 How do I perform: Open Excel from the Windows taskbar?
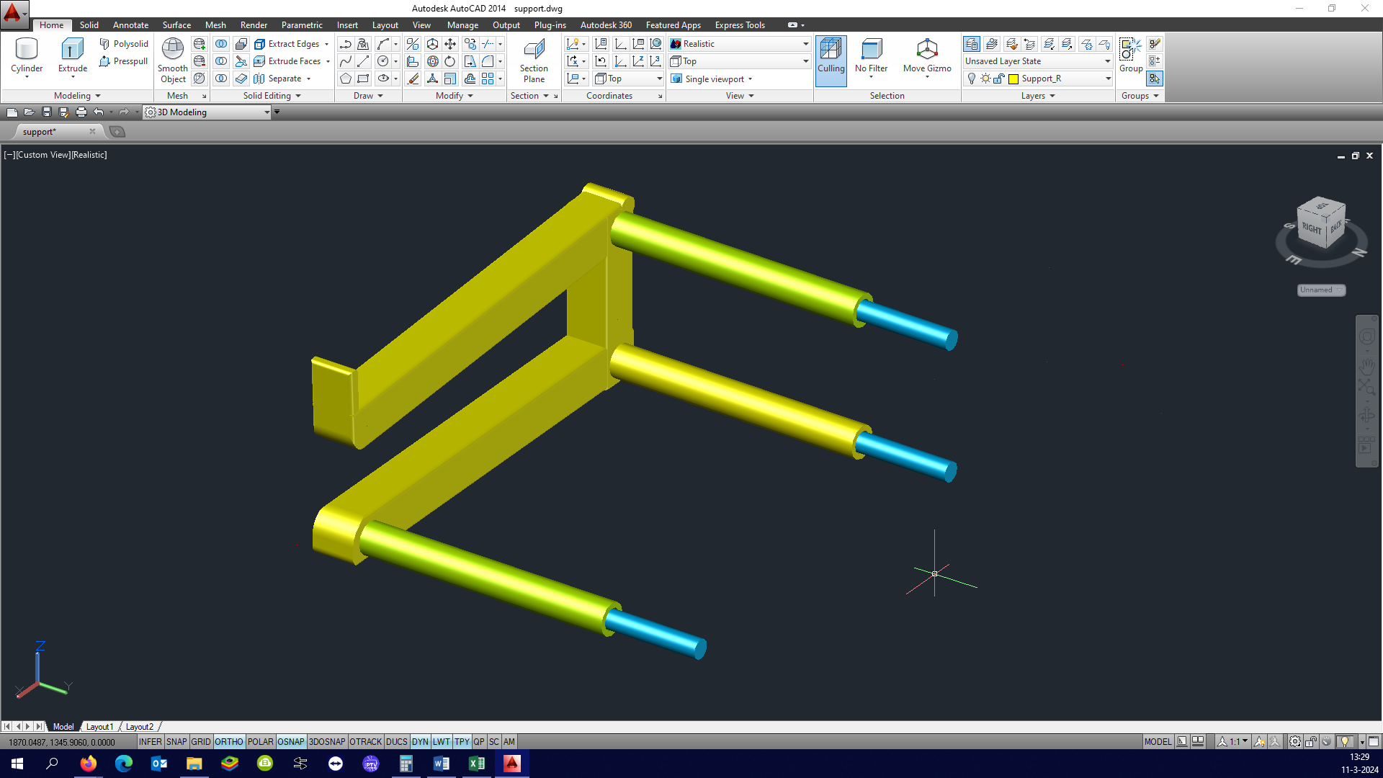[476, 764]
